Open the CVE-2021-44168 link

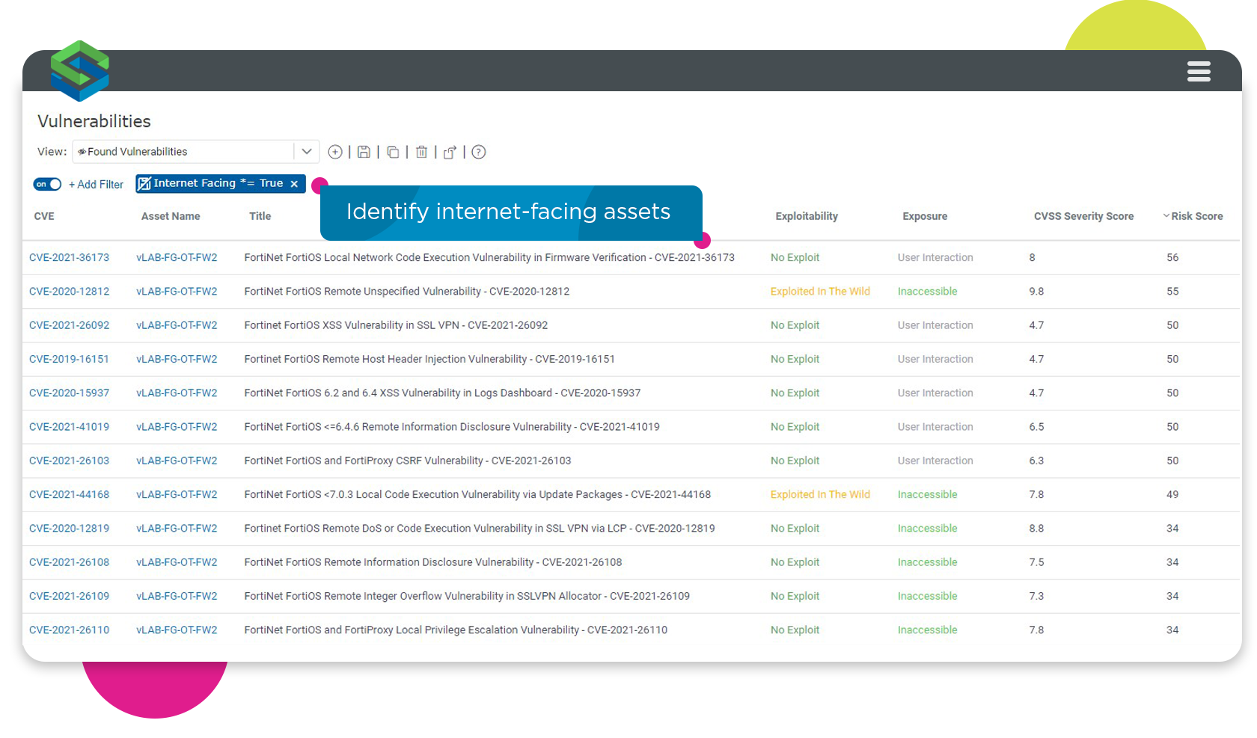(x=69, y=494)
